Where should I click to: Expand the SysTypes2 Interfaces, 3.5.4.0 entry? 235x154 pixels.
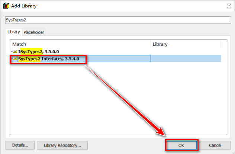(12, 59)
